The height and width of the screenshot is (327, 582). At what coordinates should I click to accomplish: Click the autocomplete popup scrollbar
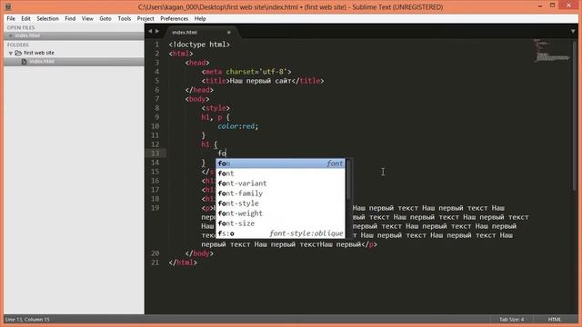[348, 180]
